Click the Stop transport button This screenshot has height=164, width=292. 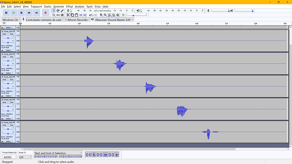click(x=22, y=13)
